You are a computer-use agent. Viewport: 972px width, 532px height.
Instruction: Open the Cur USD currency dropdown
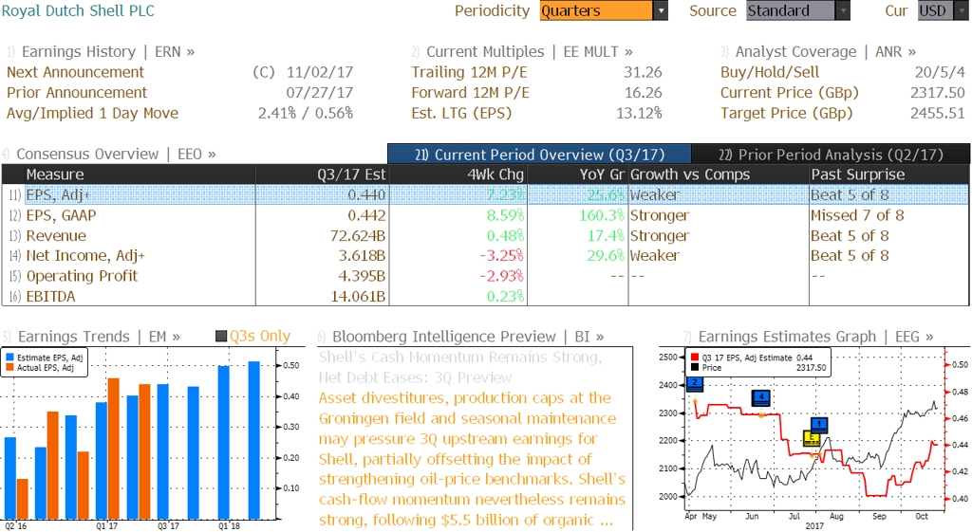pos(943,10)
